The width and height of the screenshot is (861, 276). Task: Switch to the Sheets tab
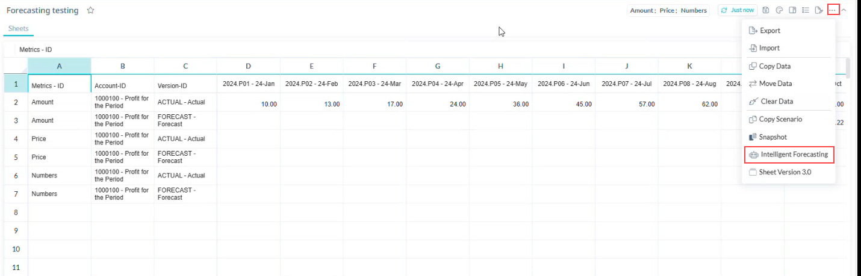tap(18, 29)
